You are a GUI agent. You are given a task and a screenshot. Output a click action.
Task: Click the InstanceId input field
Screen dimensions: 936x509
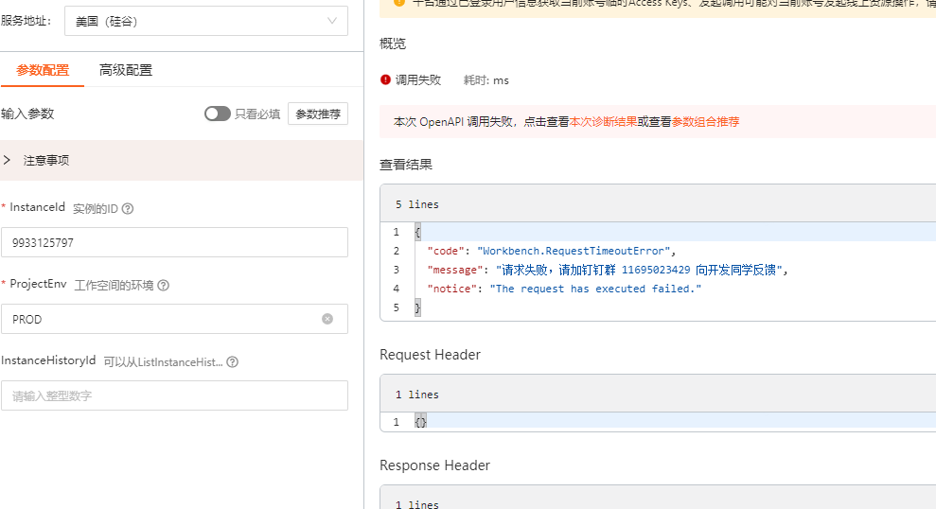[174, 242]
